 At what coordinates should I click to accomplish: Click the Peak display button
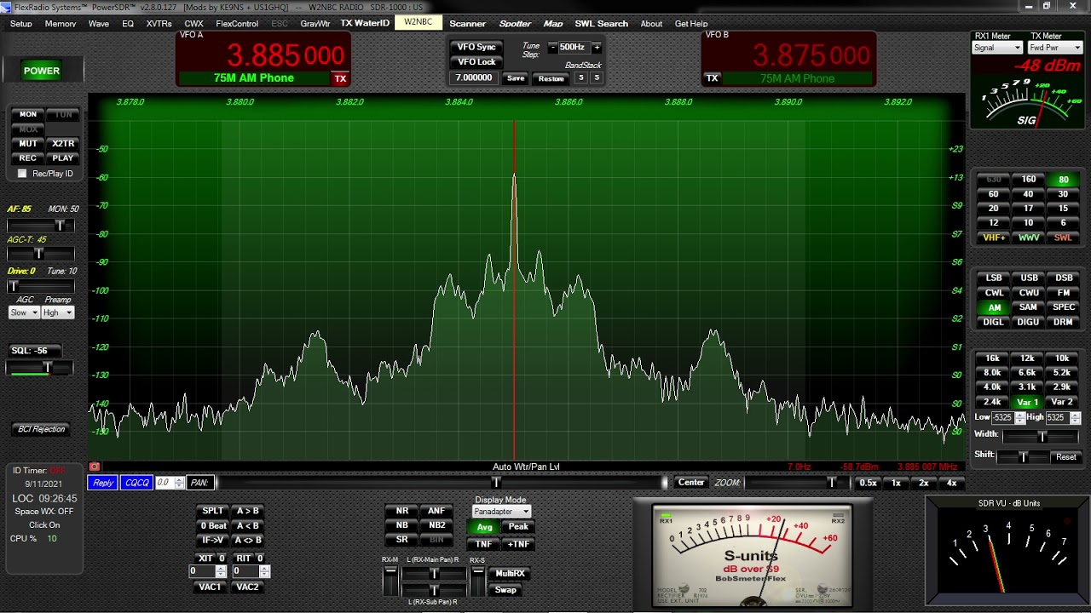(x=518, y=527)
